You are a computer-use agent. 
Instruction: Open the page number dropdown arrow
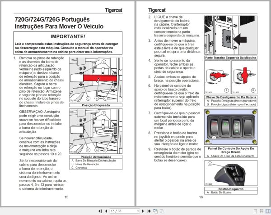coord(138,211)
